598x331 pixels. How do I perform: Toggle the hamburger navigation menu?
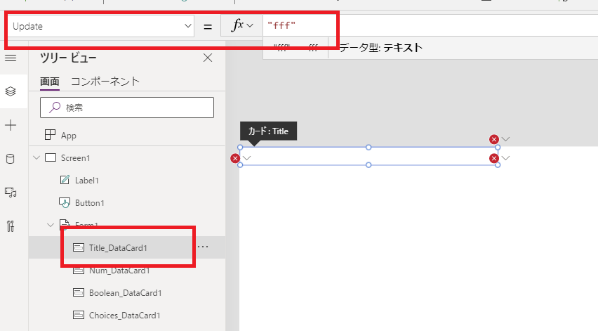[11, 58]
